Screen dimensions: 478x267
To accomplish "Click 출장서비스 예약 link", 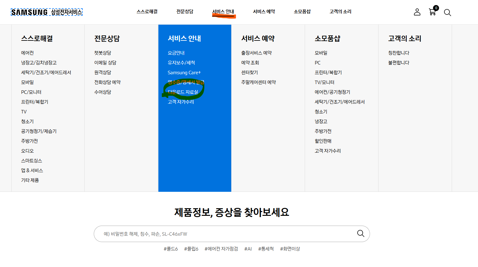I will tap(256, 53).
